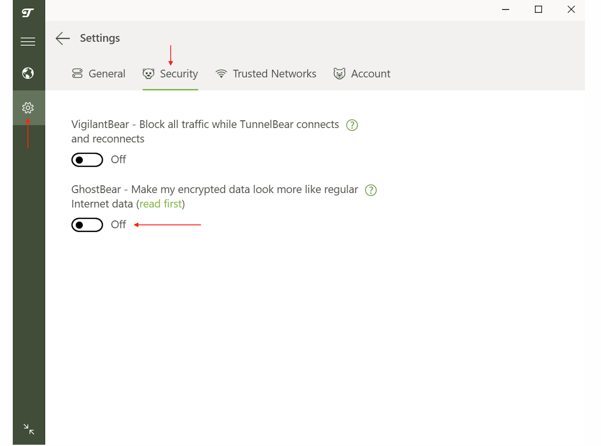Click the 'Settings' page title
601x446 pixels.
point(100,38)
